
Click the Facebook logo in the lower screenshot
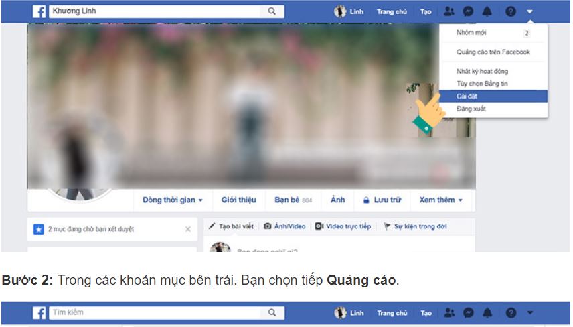39,313
